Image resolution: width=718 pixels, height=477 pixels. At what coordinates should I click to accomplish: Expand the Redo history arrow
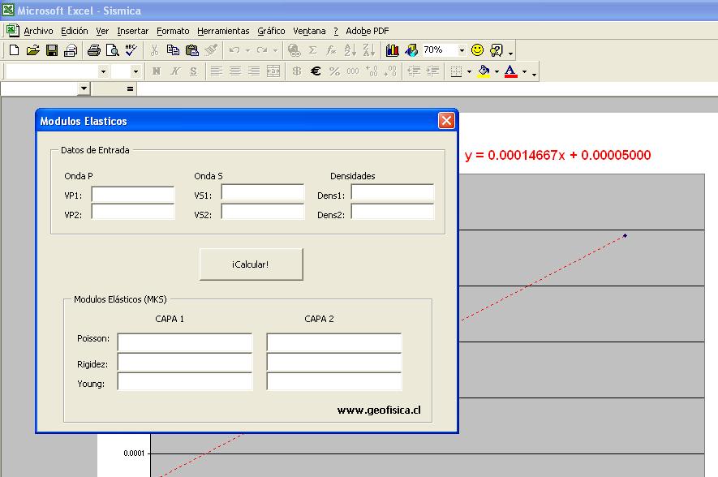[x=275, y=50]
